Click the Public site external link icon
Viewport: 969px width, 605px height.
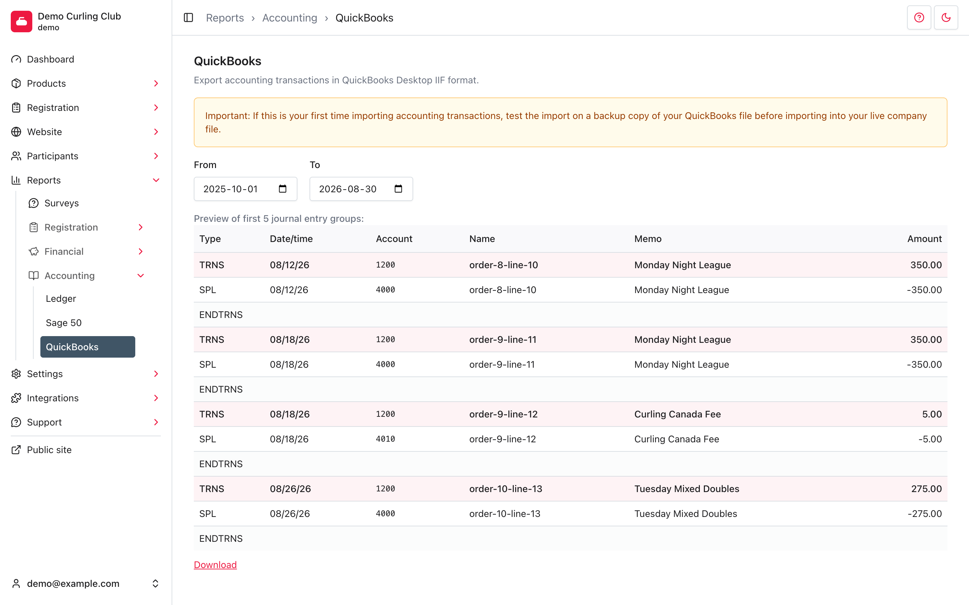[16, 450]
